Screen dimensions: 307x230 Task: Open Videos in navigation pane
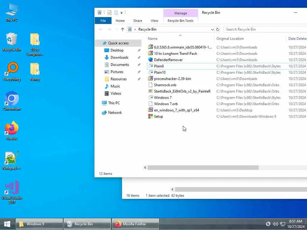(116, 93)
